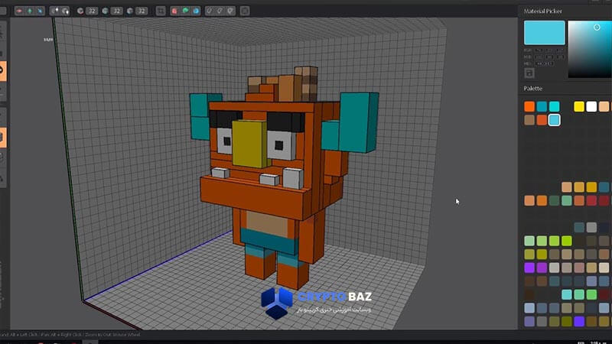612x344 pixels.
Task: Click the save material icon under HEX field
Action: coord(529,73)
